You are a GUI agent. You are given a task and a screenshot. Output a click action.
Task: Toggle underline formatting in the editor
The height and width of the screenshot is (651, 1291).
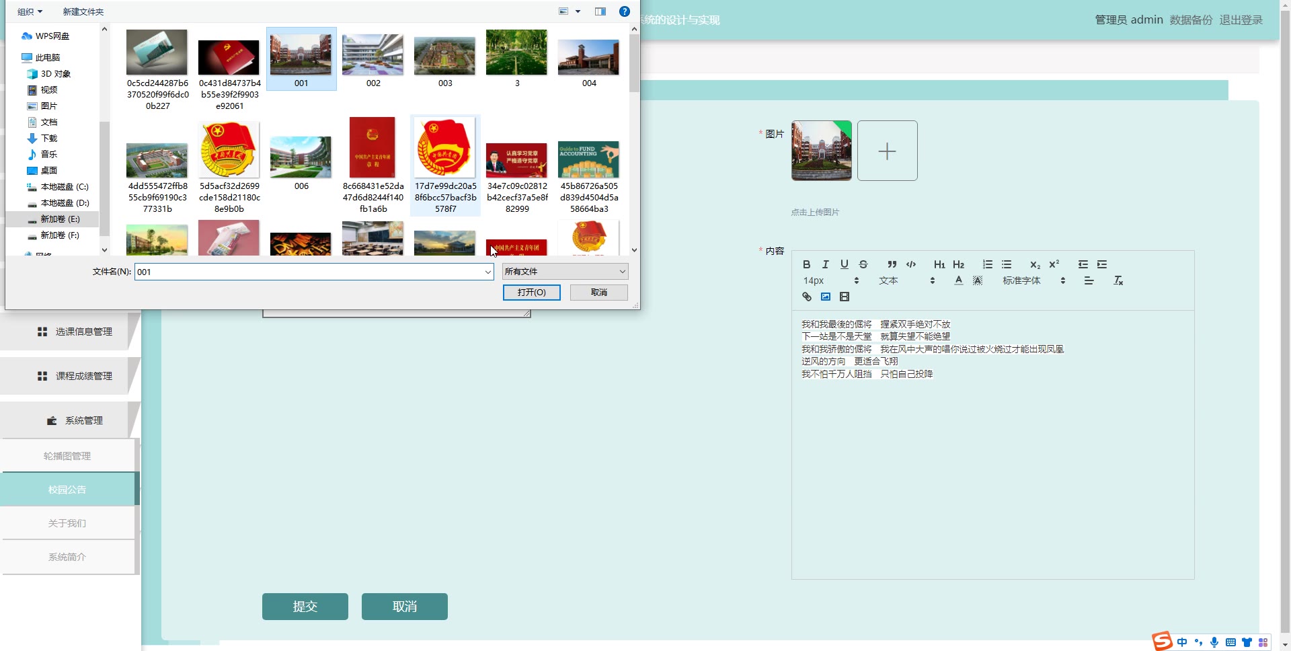coord(844,264)
